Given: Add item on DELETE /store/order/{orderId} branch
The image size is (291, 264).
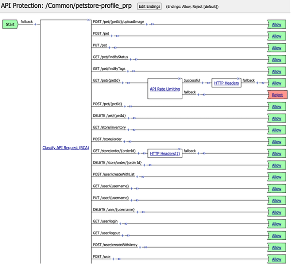Looking at the screenshot, I should pos(144,165).
